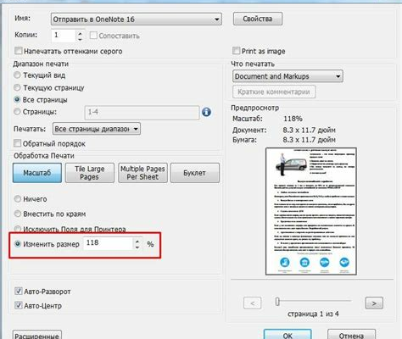Switch to Tile Large Pages mode
402x339 pixels.
[90, 173]
